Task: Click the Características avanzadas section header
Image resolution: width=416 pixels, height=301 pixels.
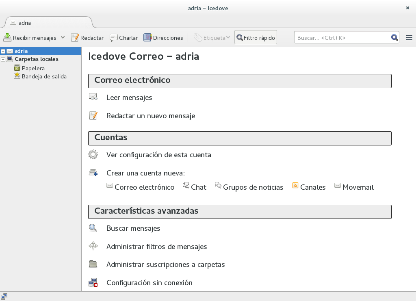Action: click(x=240, y=212)
